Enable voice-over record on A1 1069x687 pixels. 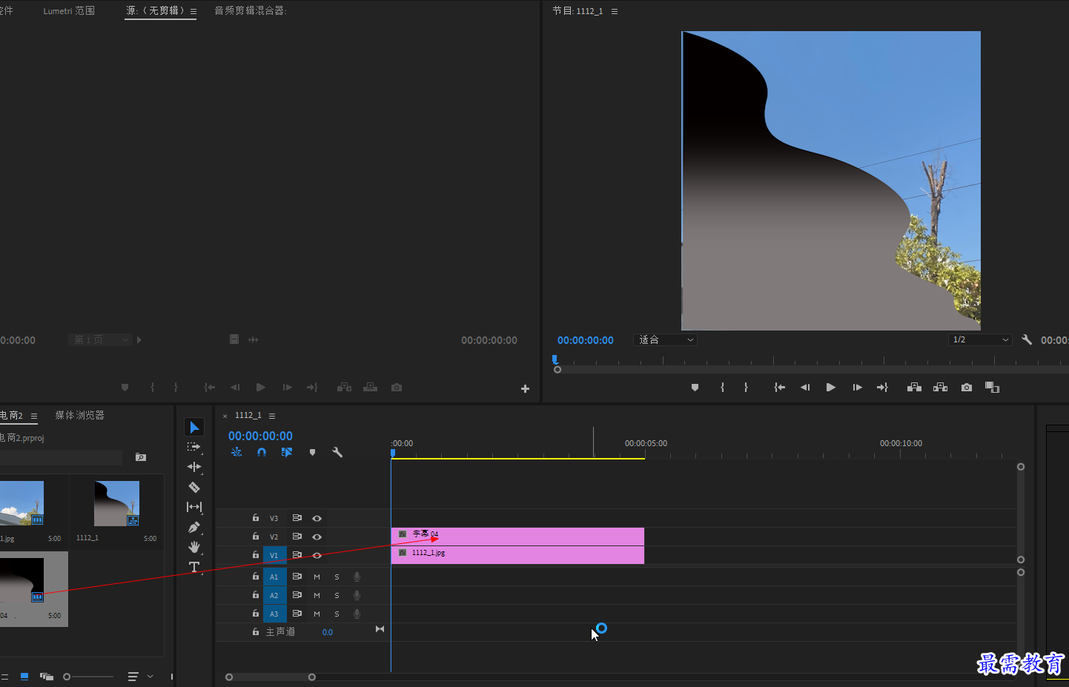(x=357, y=577)
